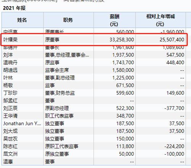
Task: Click the 姓名 column header
Action: [22, 20]
